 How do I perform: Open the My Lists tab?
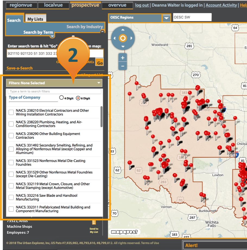35,19
